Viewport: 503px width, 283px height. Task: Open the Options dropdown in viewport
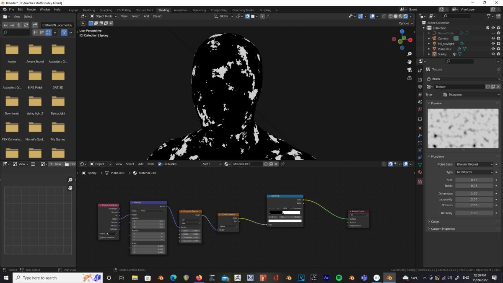click(406, 23)
